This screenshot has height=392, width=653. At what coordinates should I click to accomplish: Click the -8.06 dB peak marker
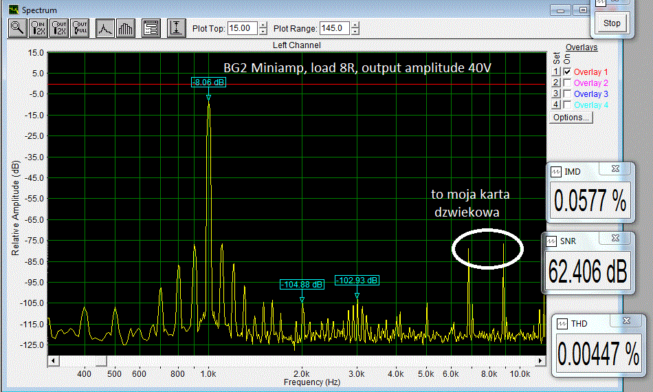(x=209, y=83)
